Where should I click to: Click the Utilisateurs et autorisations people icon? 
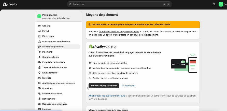[x=39, y=41]
